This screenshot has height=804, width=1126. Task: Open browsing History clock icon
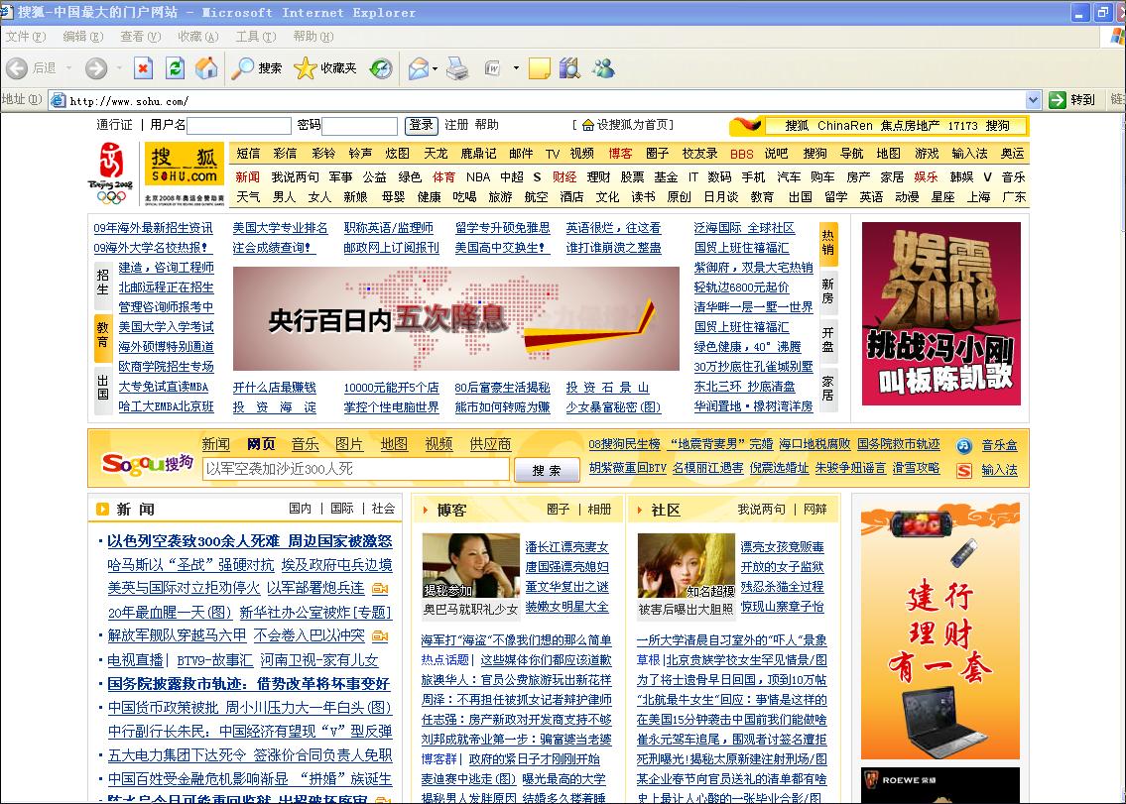click(x=381, y=68)
